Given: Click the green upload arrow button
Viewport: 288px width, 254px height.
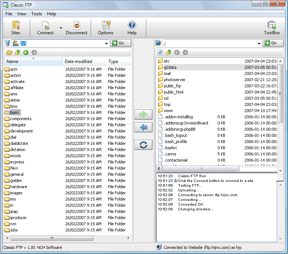Looking at the screenshot, I should (x=143, y=115).
